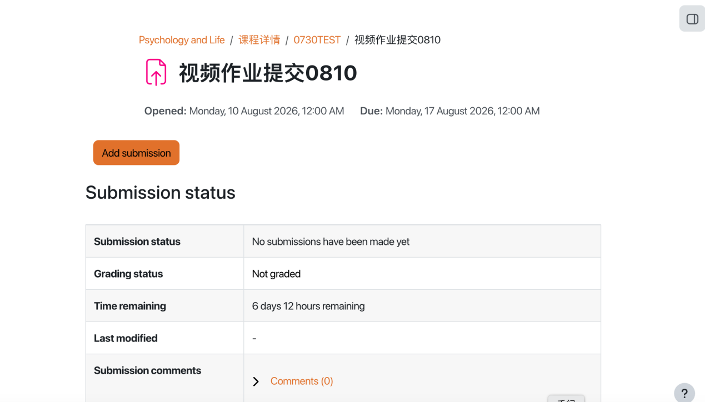The height and width of the screenshot is (402, 705).
Task: Click the Time remaining row label
Action: (130, 306)
